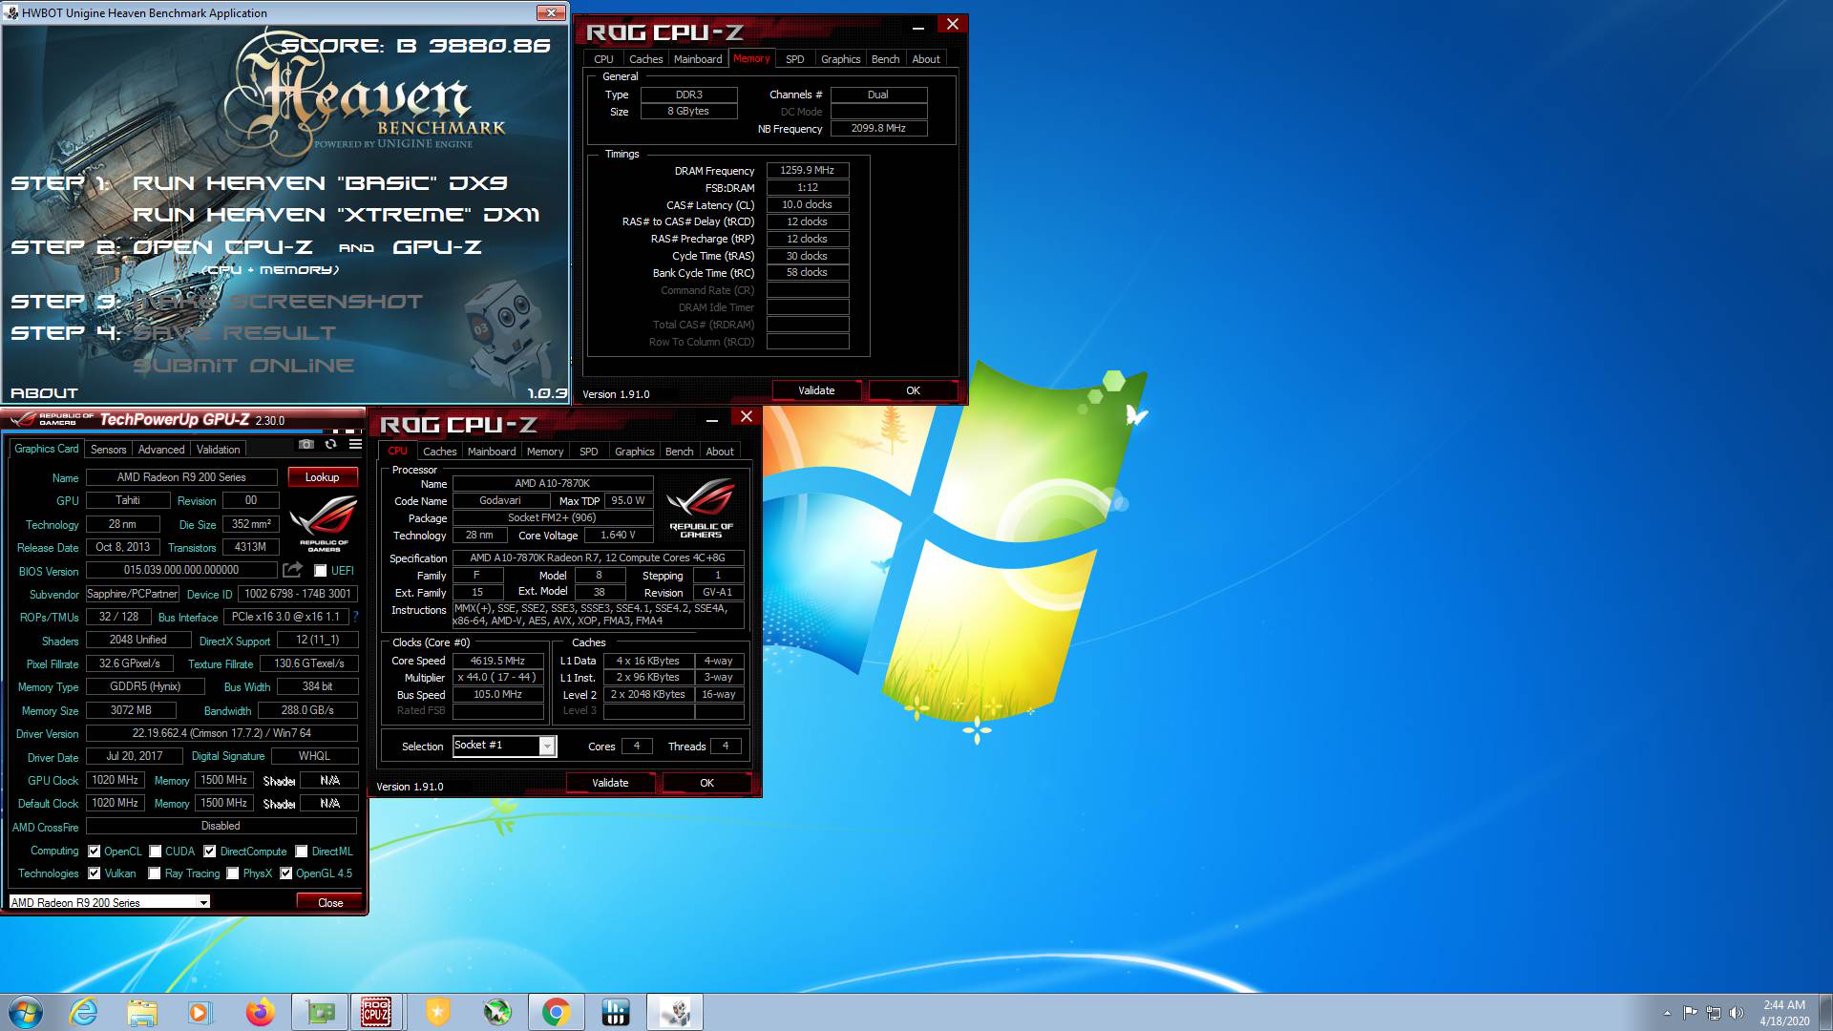
Task: Toggle the UEFI checkbox in GPU-Z
Action: coord(321,571)
